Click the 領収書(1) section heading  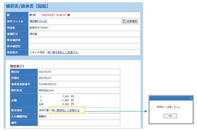click(x=17, y=66)
